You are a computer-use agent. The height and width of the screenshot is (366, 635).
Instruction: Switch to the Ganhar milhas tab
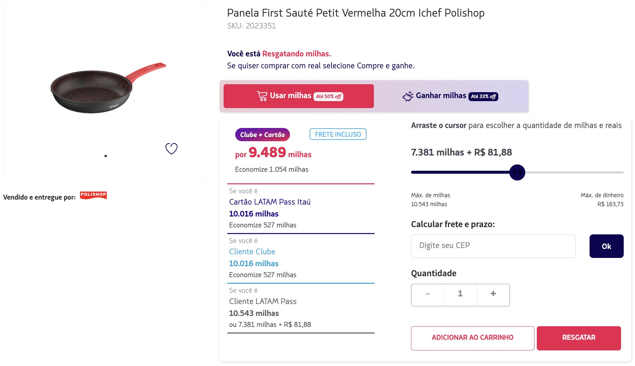(450, 96)
